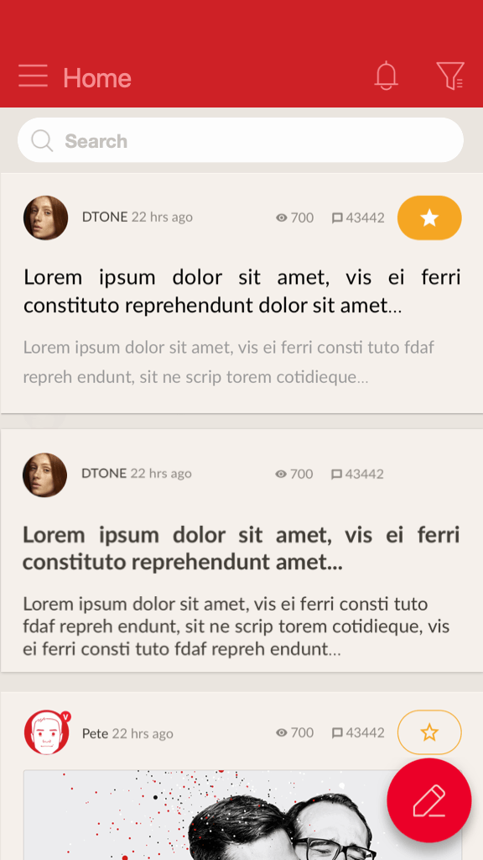
Task: Tap Pete post's view count eye icon
Action: pyautogui.click(x=282, y=732)
